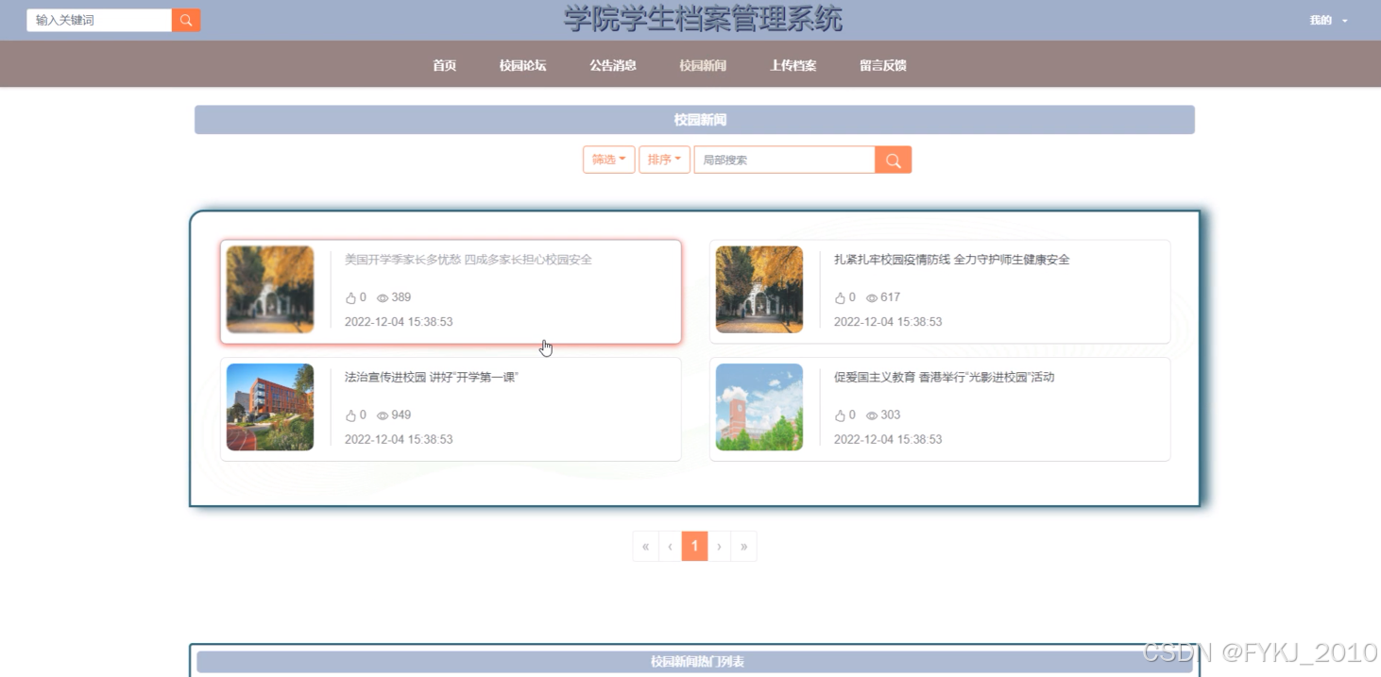This screenshot has width=1381, height=677.
Task: Open news 扎紧扎牢校园疫情防线 article title
Action: coord(951,260)
